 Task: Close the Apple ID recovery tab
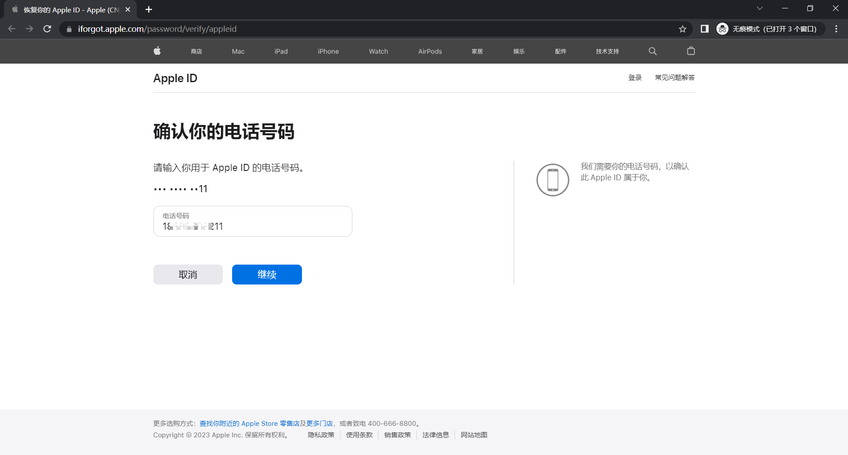(x=128, y=9)
